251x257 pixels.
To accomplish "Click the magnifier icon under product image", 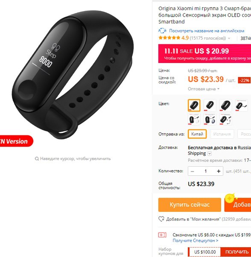I will [x=37, y=158].
